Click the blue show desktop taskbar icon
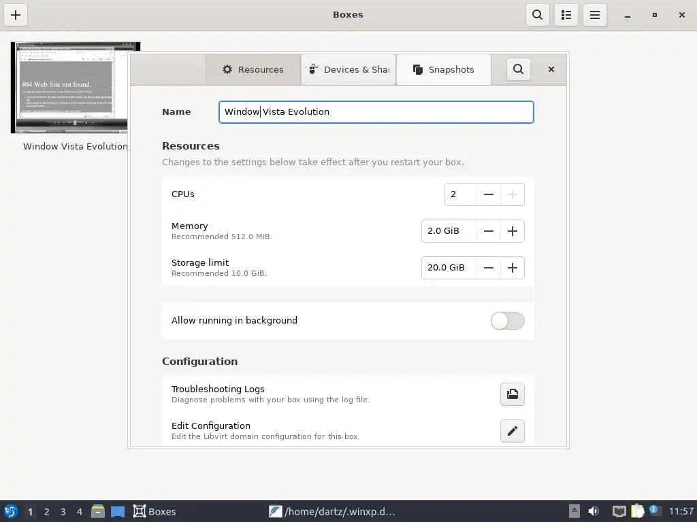The width and height of the screenshot is (697, 522). tap(118, 512)
